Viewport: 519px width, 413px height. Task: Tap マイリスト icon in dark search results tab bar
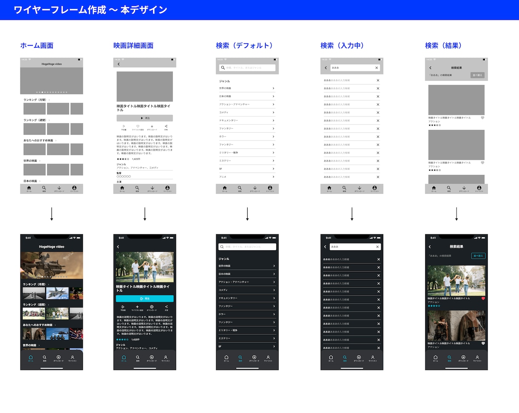click(477, 357)
